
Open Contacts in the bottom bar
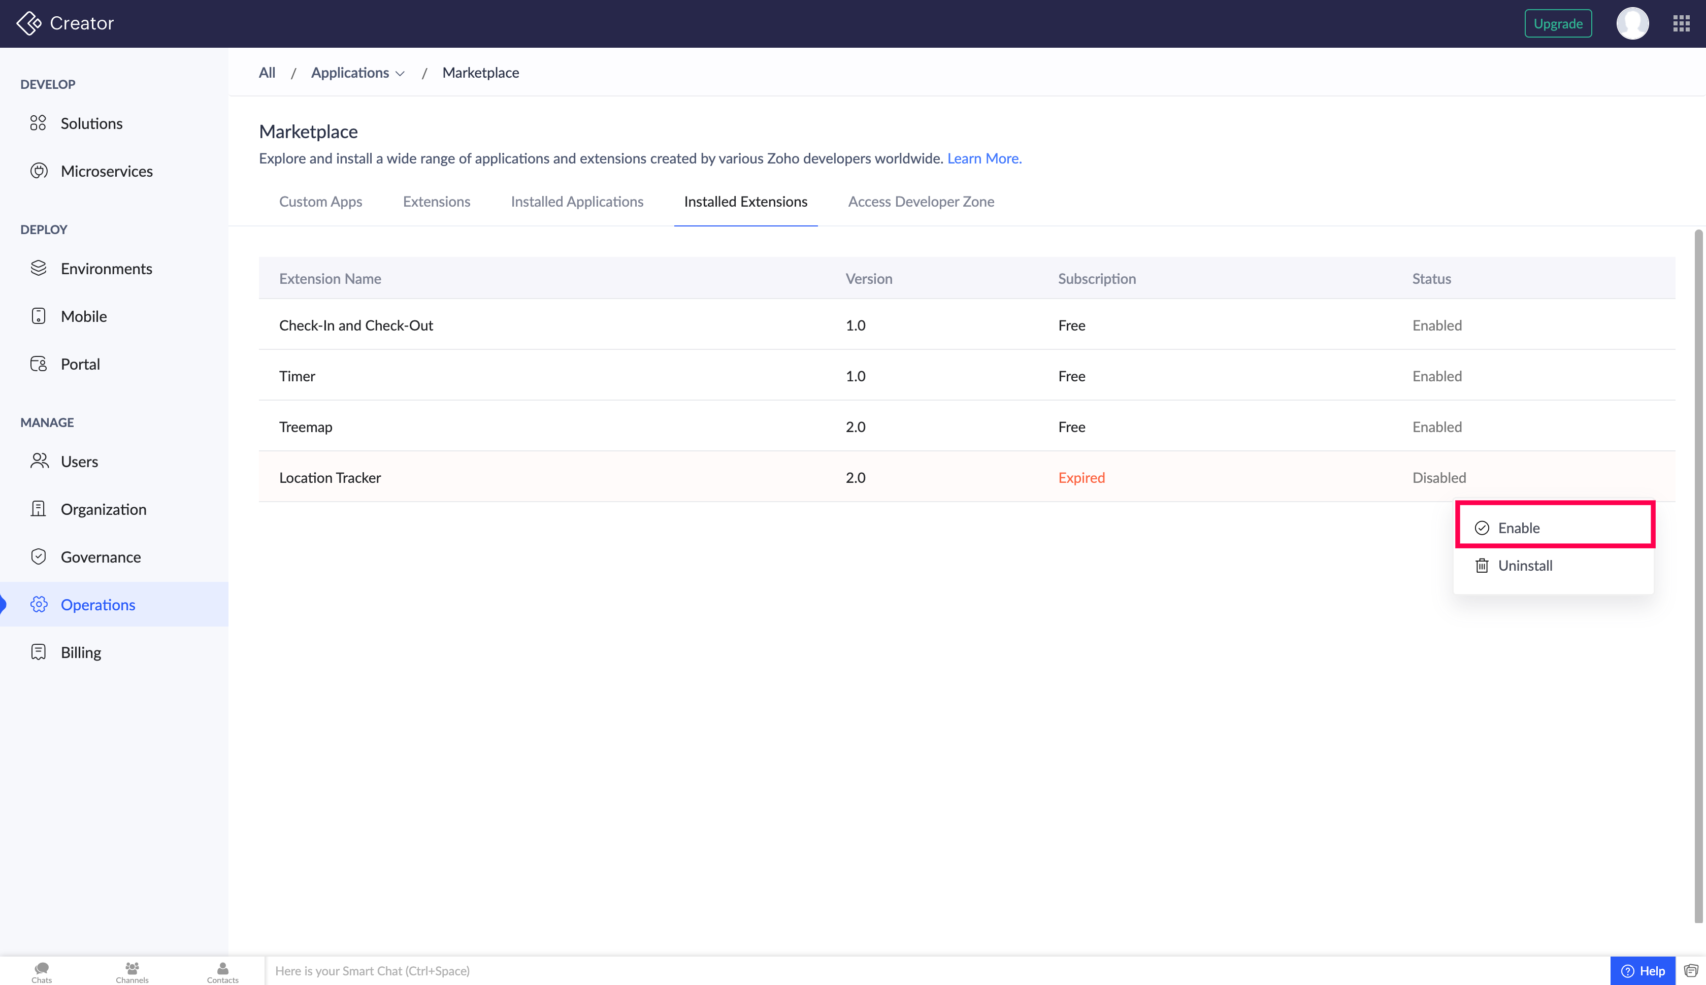pyautogui.click(x=222, y=972)
